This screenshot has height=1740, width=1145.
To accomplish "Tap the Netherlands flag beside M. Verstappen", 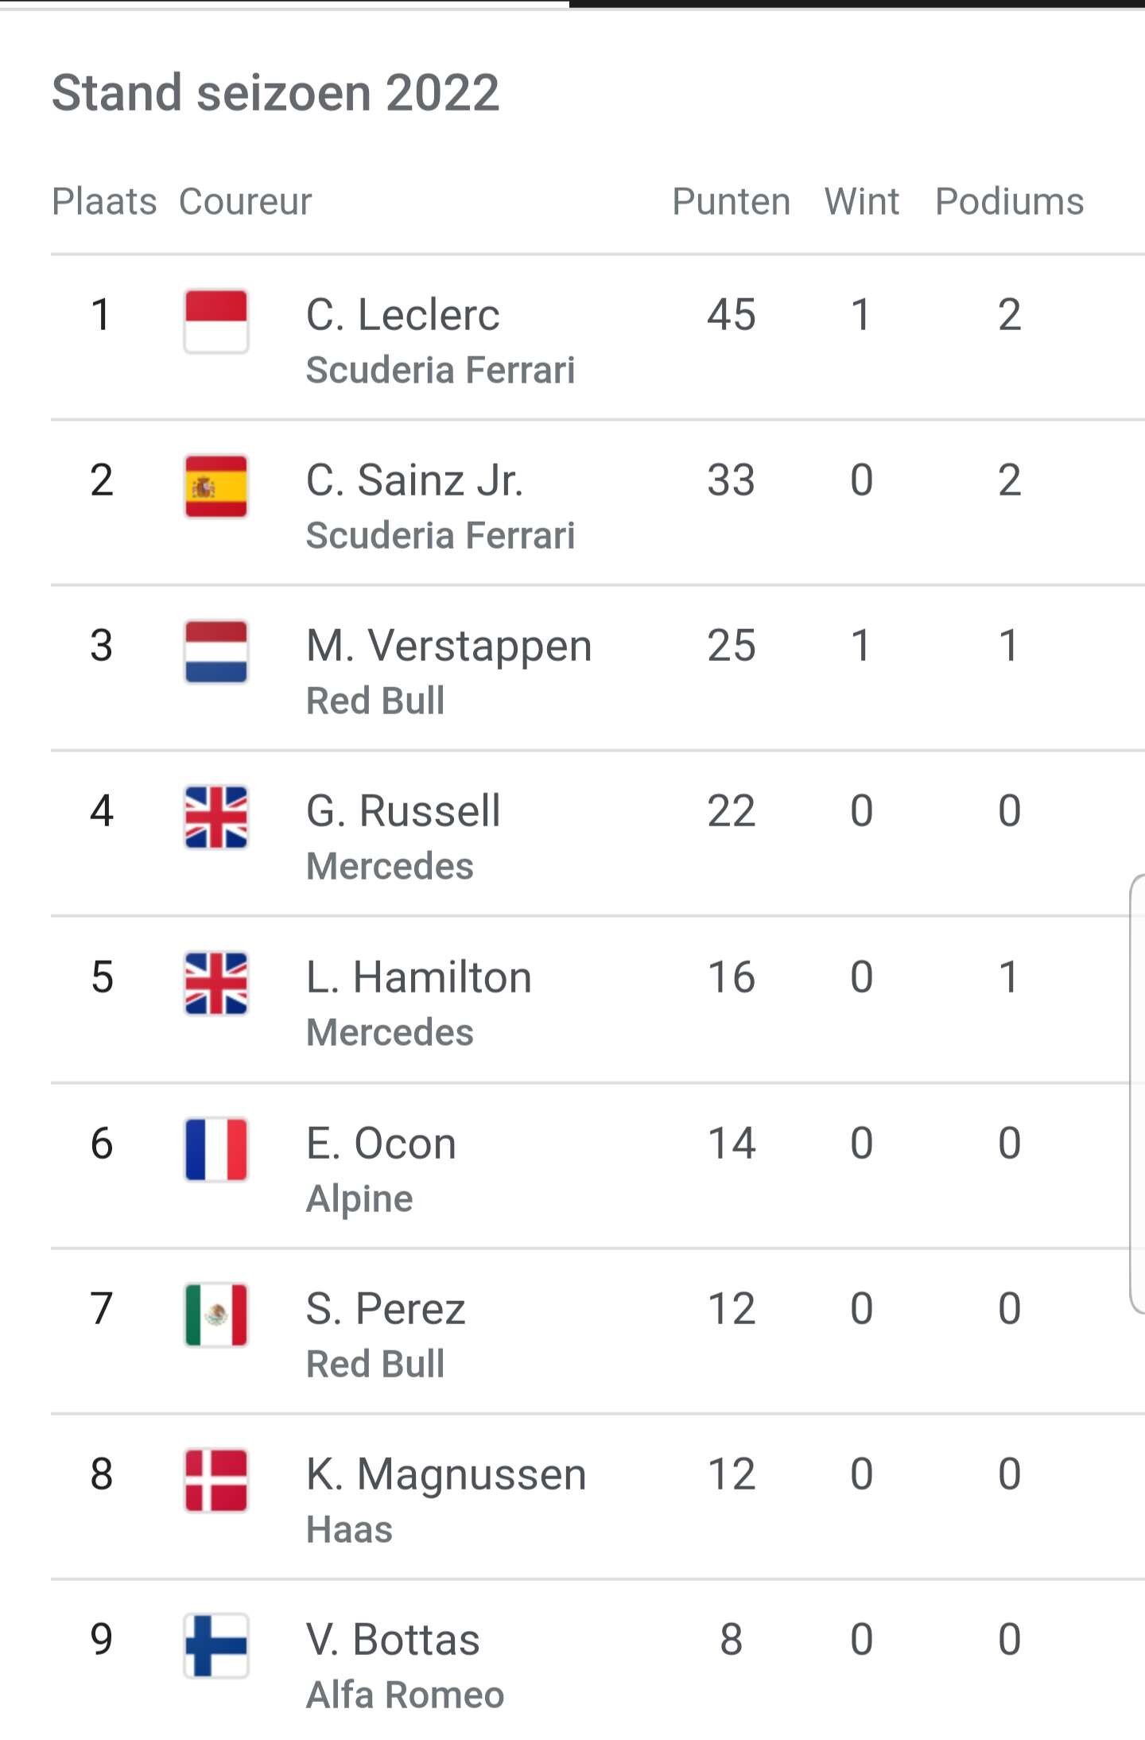I will (216, 652).
